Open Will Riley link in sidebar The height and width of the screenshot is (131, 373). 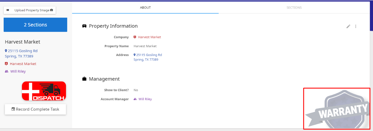16,71
